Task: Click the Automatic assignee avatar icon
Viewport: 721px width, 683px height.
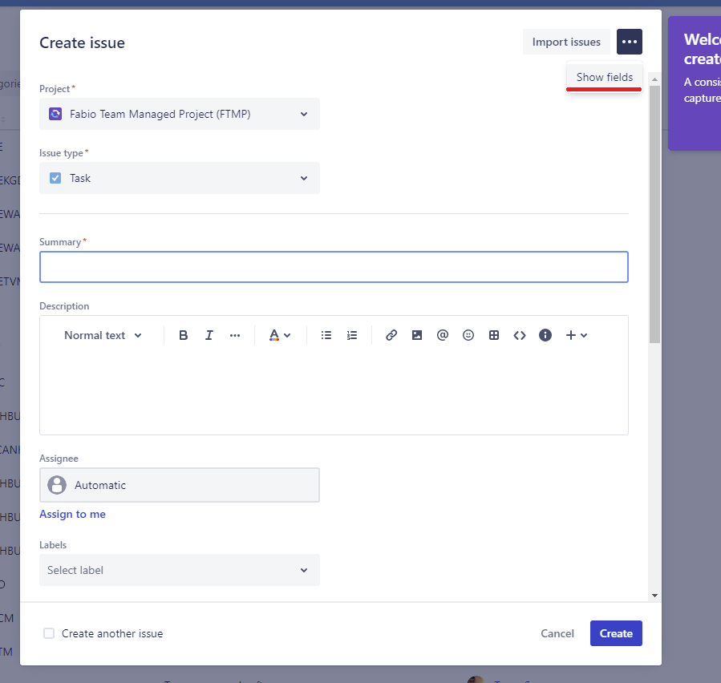Action: [57, 485]
